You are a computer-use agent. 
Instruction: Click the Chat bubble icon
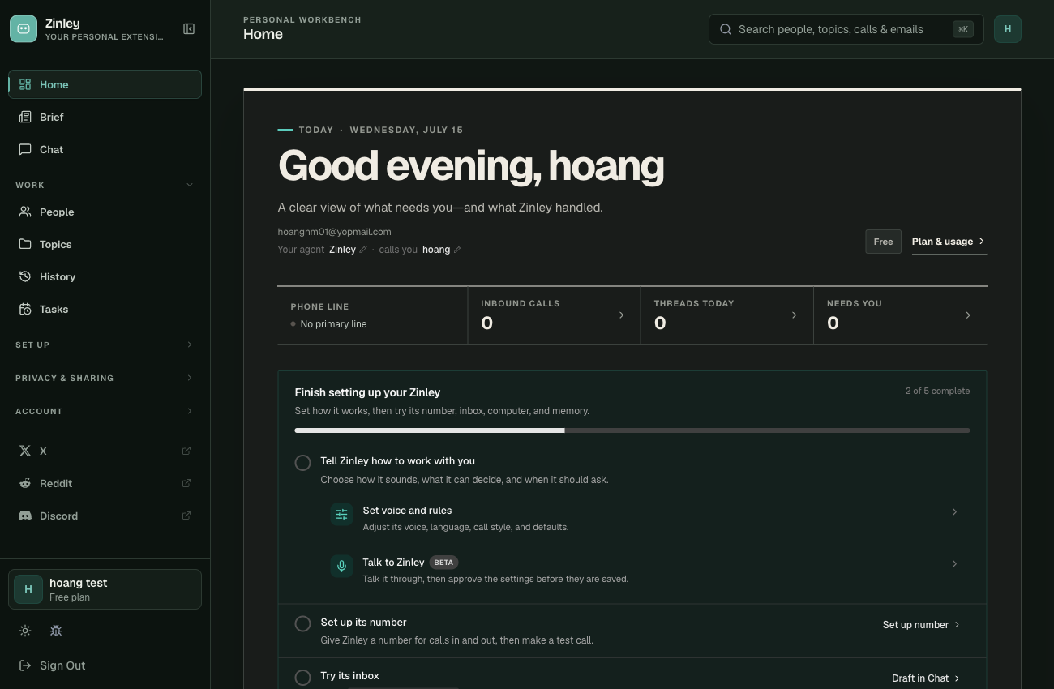coord(25,149)
